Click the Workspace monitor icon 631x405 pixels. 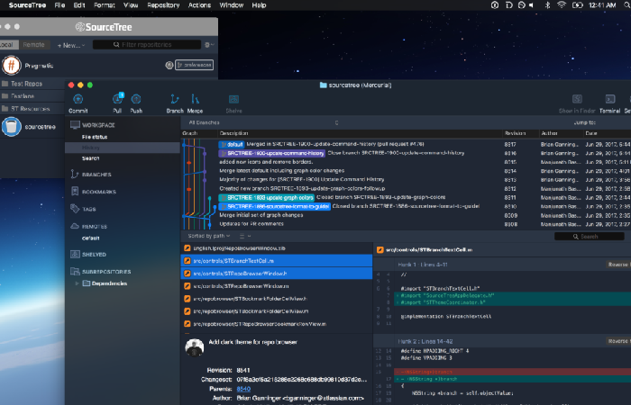[x=75, y=125]
